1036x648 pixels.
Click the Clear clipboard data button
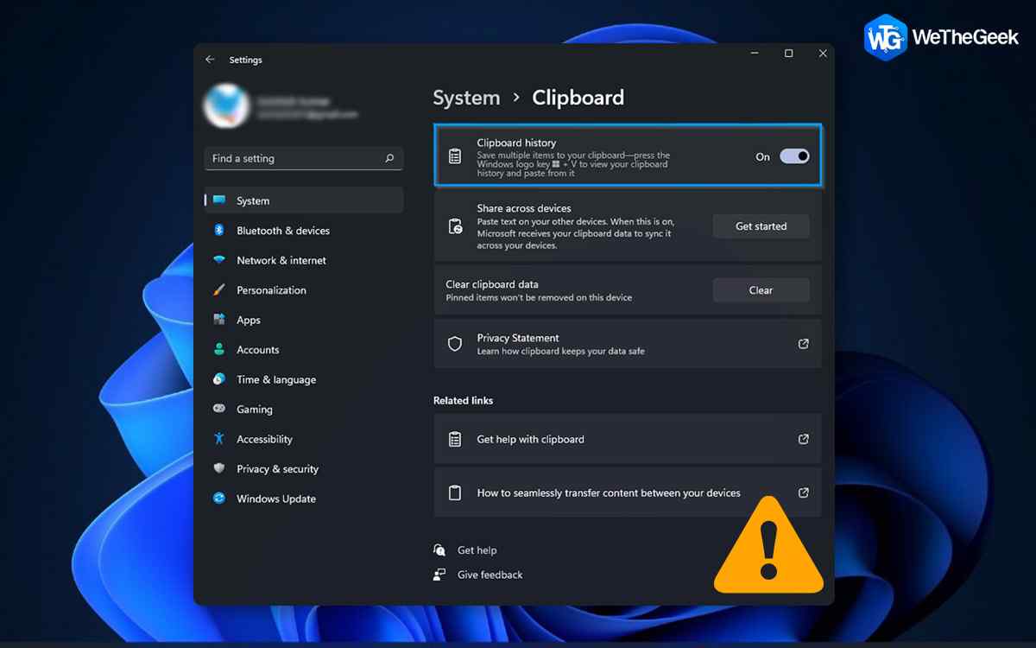click(761, 290)
